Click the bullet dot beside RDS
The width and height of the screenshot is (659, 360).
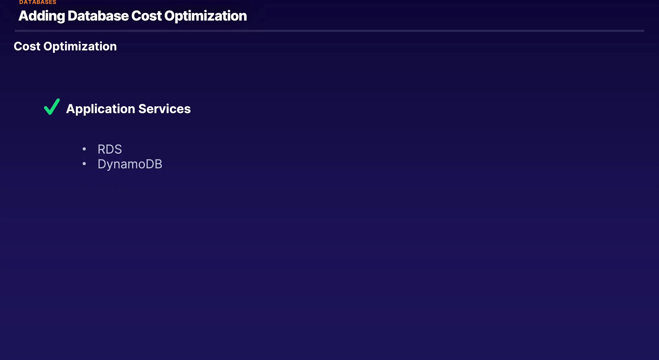tap(84, 149)
